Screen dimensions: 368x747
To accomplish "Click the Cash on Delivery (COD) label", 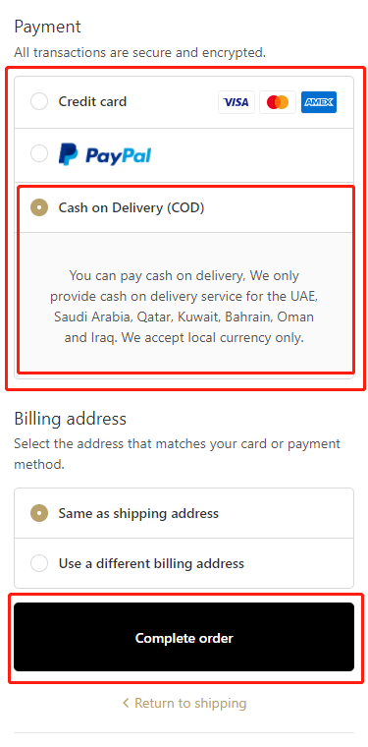I will (x=131, y=207).
